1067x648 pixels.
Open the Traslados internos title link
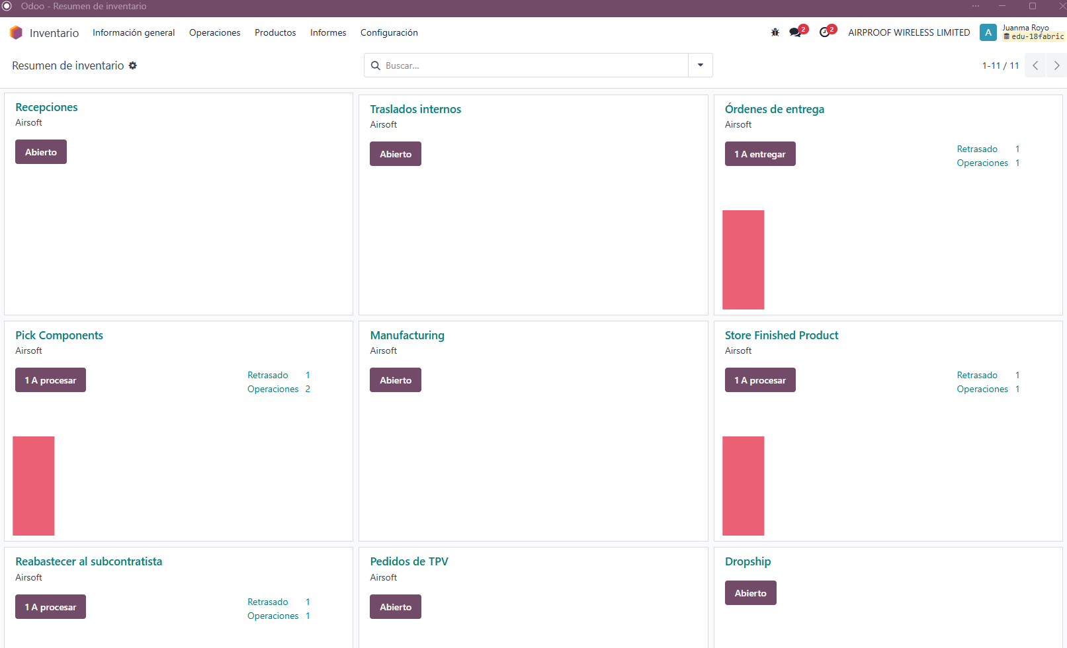pyautogui.click(x=415, y=109)
